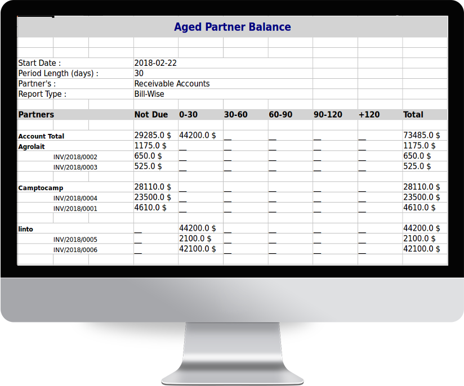464x386 pixels.
Task: Click invoice INV/2018/0005
Action: coord(75,240)
